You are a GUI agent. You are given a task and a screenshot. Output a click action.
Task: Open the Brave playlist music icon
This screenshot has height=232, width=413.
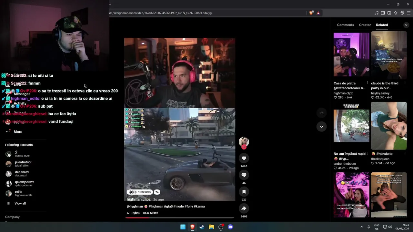click(x=376, y=13)
